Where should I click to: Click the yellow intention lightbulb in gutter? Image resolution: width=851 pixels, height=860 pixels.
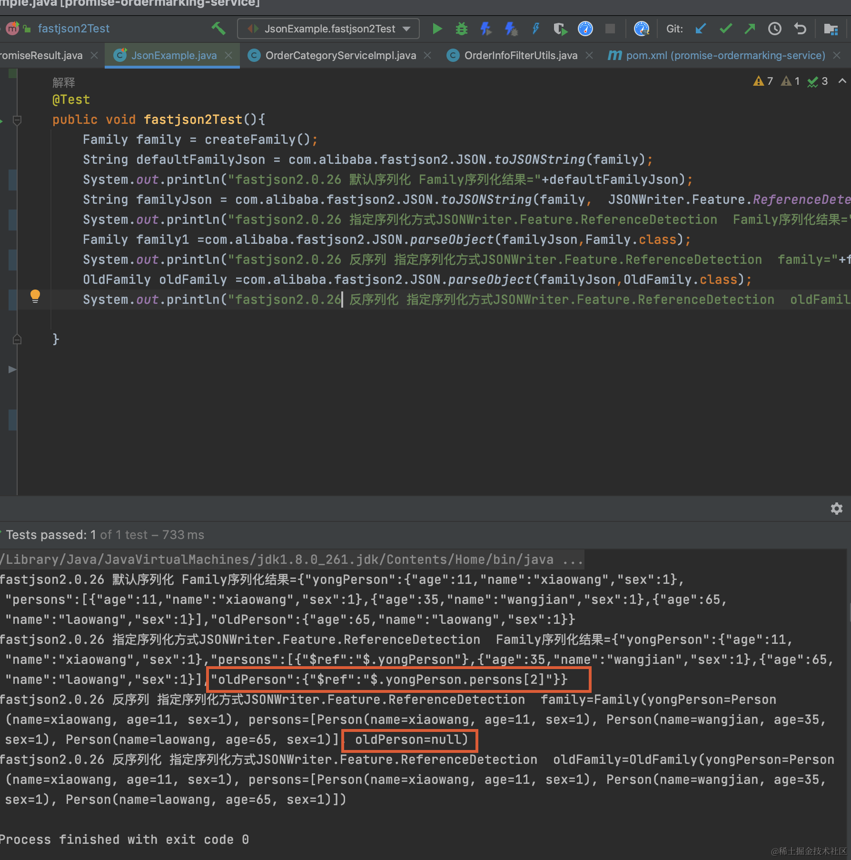pos(35,297)
